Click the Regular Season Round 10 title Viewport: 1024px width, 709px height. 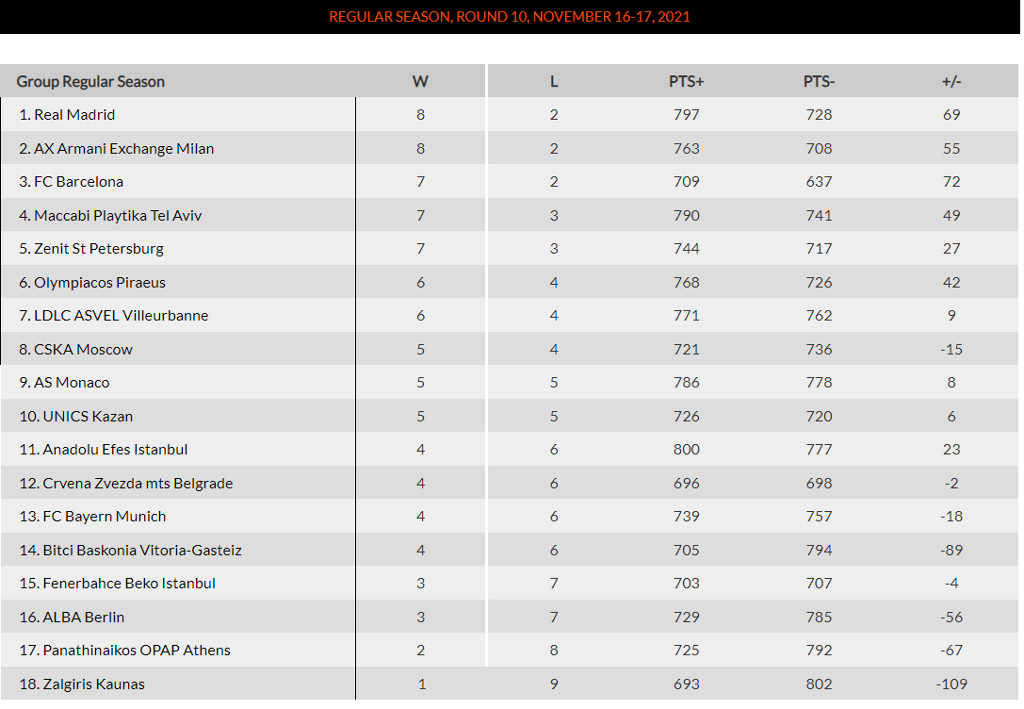click(x=510, y=17)
